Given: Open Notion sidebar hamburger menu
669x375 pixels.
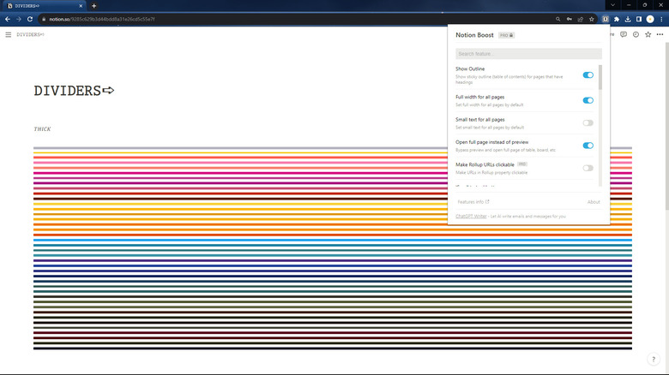Looking at the screenshot, I should (9, 35).
